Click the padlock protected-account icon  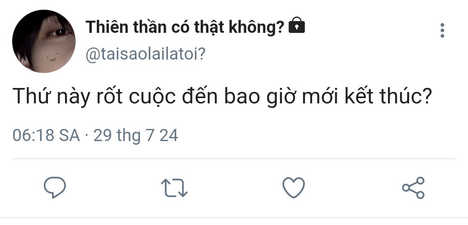pos(297,25)
